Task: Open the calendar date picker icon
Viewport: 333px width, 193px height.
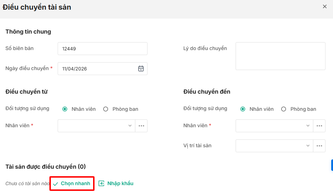Action: (x=141, y=69)
